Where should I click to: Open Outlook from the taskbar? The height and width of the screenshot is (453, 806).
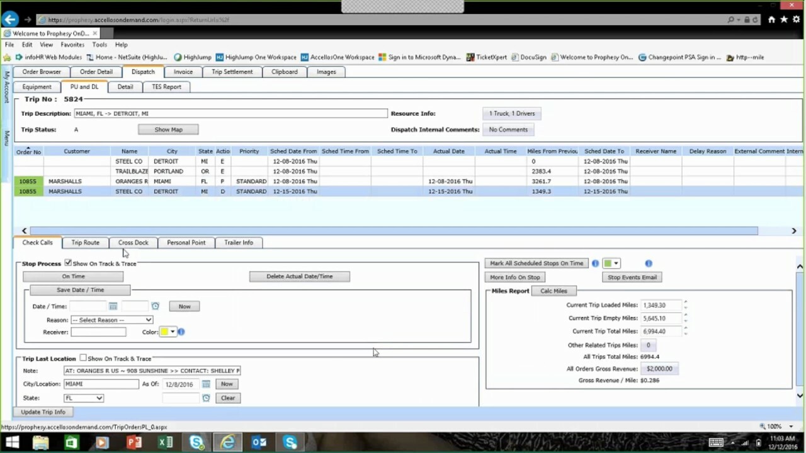(x=259, y=442)
